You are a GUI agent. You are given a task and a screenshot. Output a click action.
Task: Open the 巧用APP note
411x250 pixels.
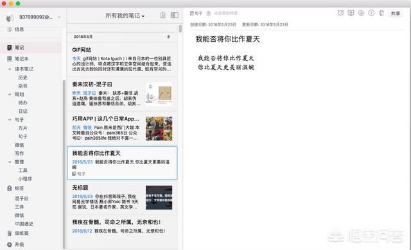click(x=122, y=129)
